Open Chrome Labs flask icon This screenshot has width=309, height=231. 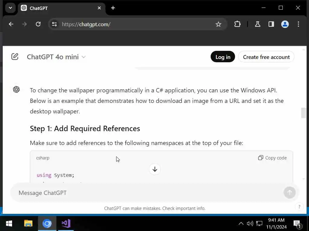click(x=257, y=24)
